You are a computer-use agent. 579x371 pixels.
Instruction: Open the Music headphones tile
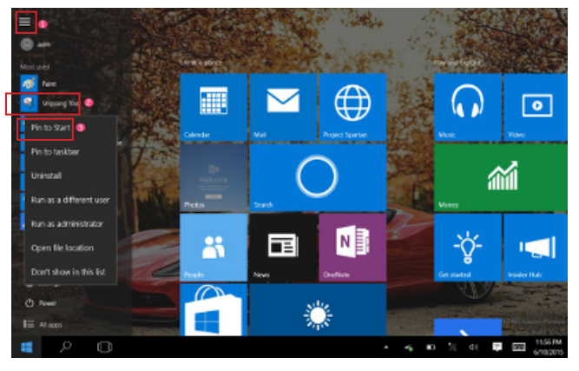point(468,107)
